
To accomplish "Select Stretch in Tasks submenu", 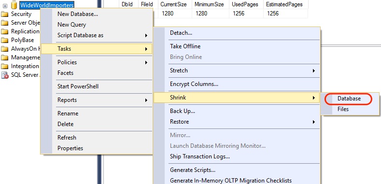I will (x=179, y=71).
